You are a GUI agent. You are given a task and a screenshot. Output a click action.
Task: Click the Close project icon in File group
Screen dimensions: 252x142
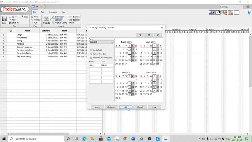click(22, 17)
